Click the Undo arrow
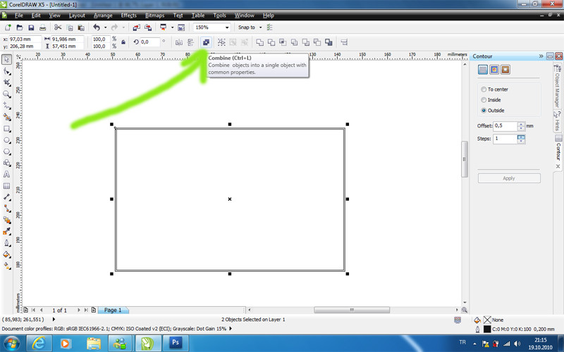564x352 pixels. [x=97, y=27]
